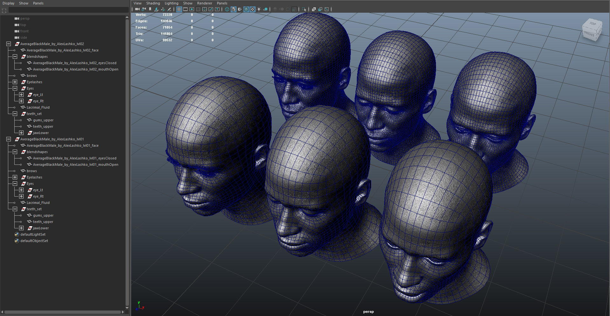Click the Select Camera icon in viewport toolbar

137,9
